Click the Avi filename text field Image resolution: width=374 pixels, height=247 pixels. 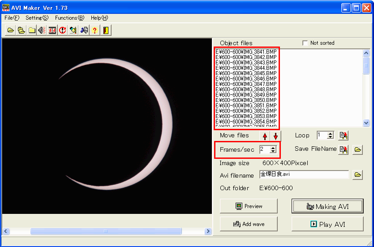[304, 175]
